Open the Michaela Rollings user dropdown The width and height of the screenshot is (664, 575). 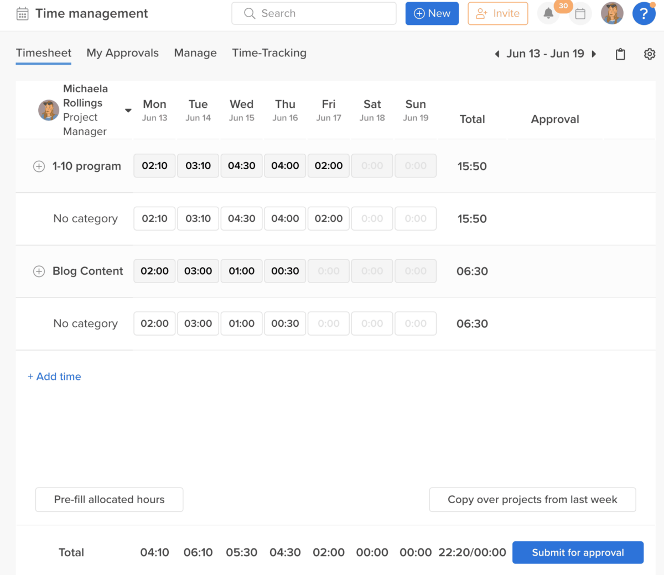pos(128,111)
